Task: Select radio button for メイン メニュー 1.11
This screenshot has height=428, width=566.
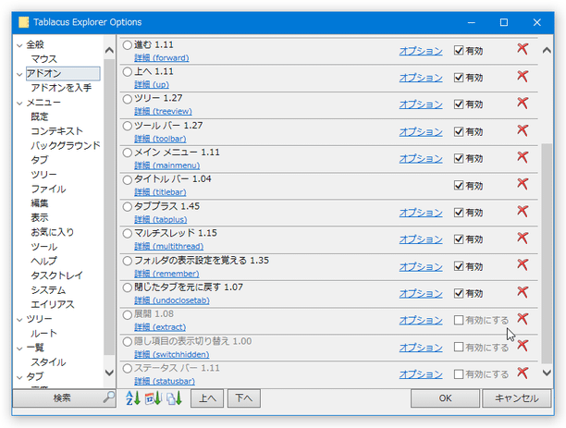Action: (x=127, y=153)
